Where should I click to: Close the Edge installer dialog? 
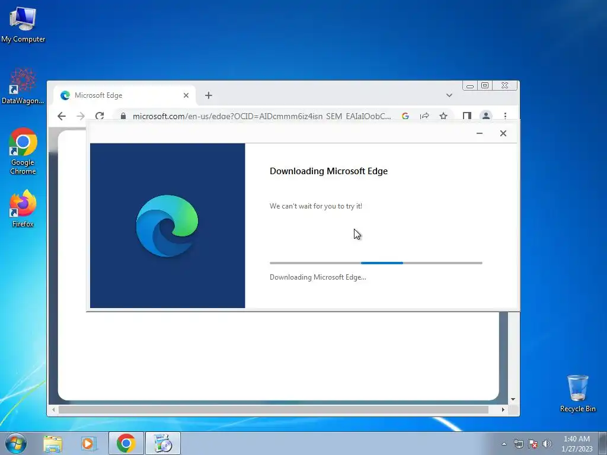click(x=503, y=133)
